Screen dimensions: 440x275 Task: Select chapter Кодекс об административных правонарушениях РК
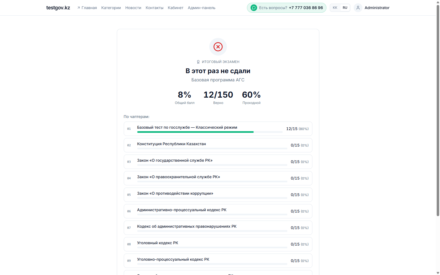click(x=218, y=228)
